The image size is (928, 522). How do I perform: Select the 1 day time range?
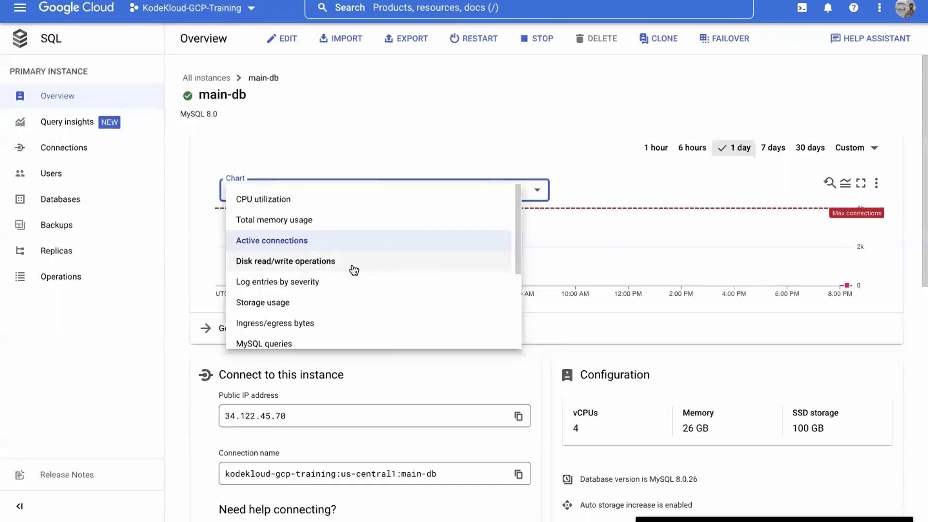pos(734,148)
